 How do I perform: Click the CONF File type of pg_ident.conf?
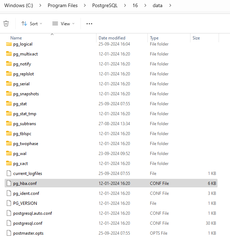pyautogui.click(x=160, y=193)
